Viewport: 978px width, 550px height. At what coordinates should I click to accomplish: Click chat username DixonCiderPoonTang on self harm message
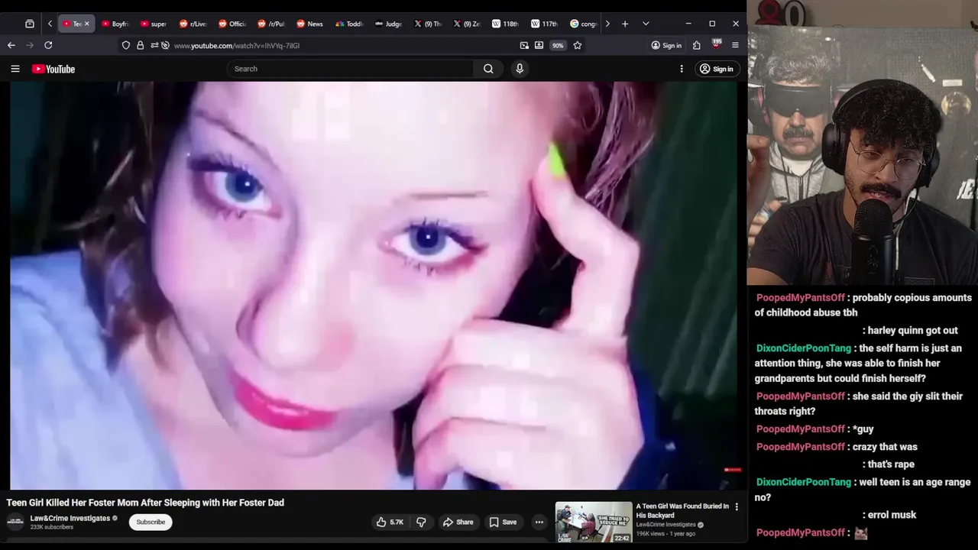click(x=804, y=348)
